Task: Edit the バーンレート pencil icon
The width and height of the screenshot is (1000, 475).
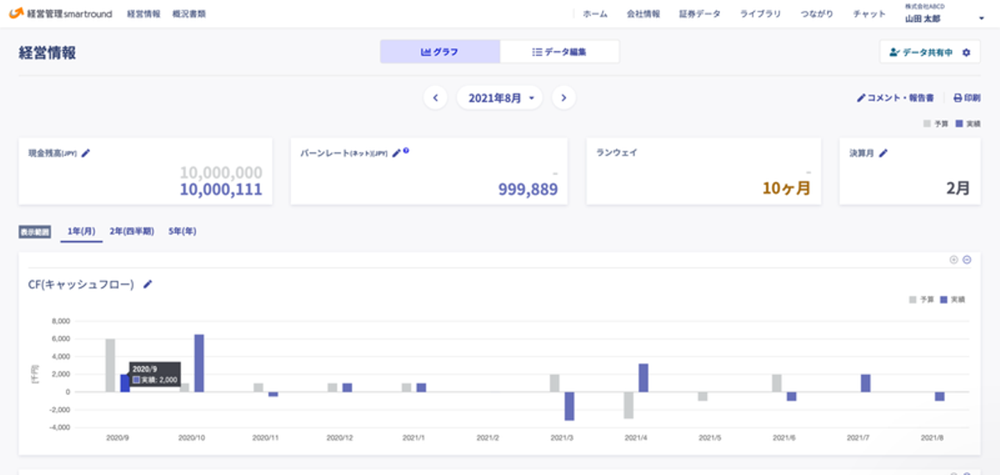Action: [x=397, y=153]
